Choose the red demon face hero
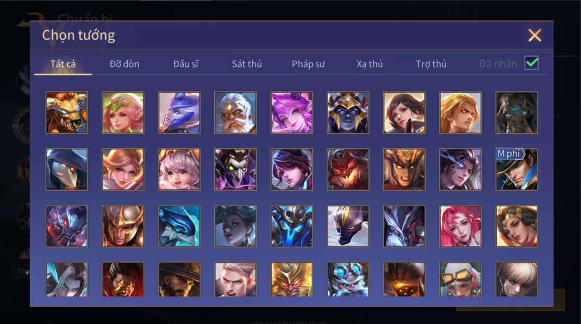Screen dimensions: 581x324 (x=348, y=169)
